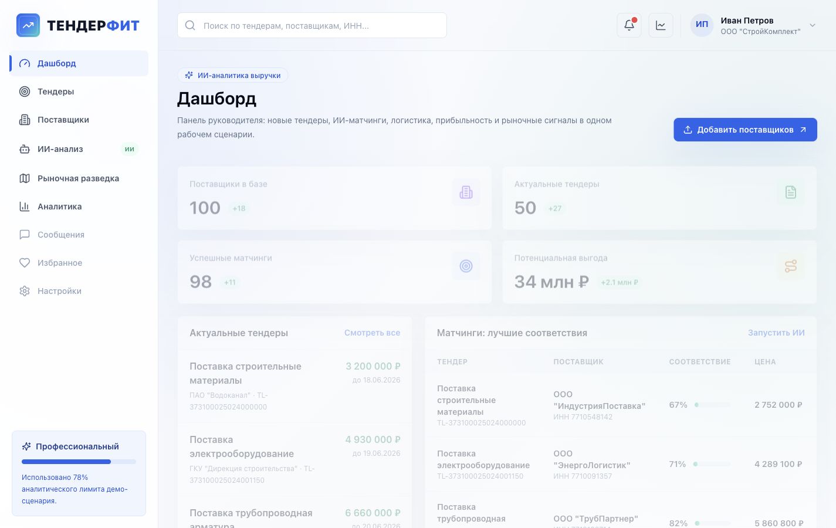Click the 6 660 000 ₽ price
This screenshot has height=528, width=836.
pyautogui.click(x=373, y=513)
